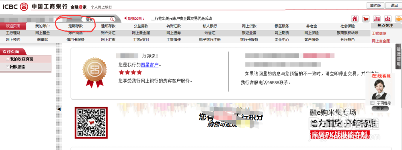Read the 工行推出美元账户贵金属交易优惠活动 announcement
Image resolution: width=402 pixels, height=150 pixels.
coord(182,18)
